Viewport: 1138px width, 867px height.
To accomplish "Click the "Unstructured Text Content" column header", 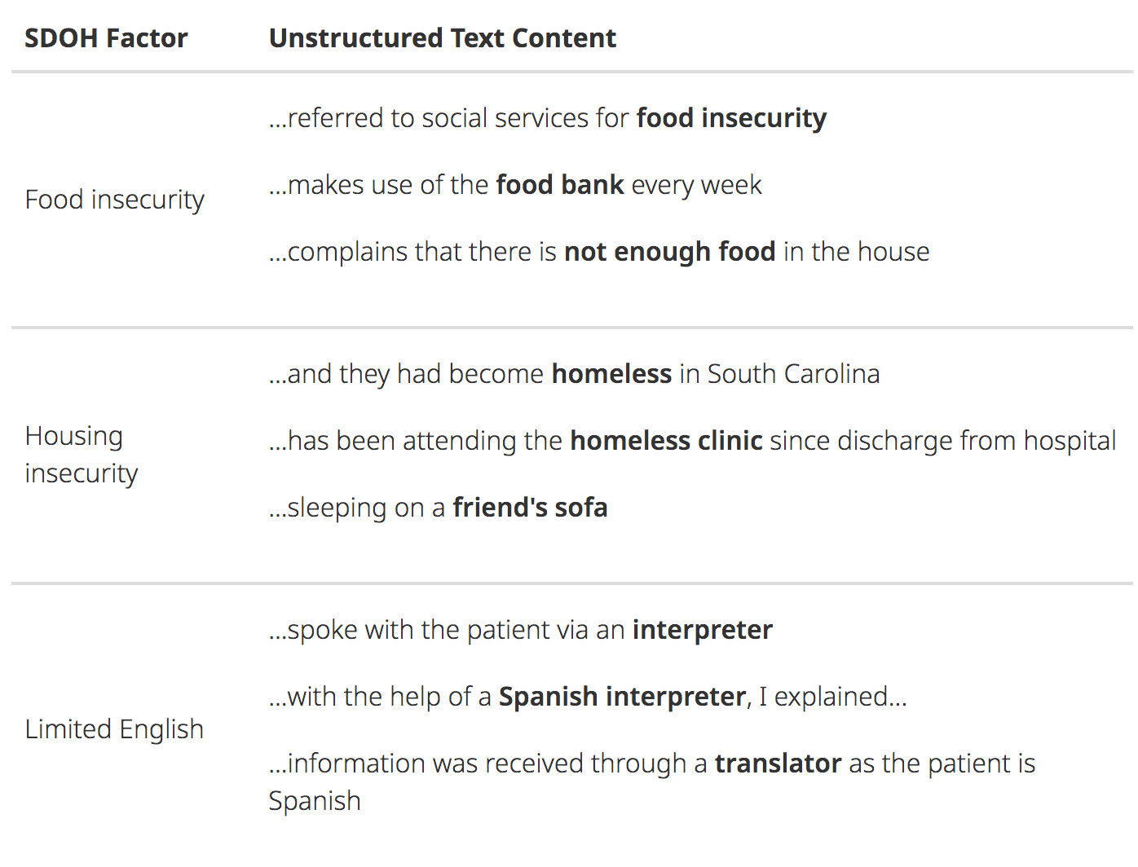I will pos(442,38).
